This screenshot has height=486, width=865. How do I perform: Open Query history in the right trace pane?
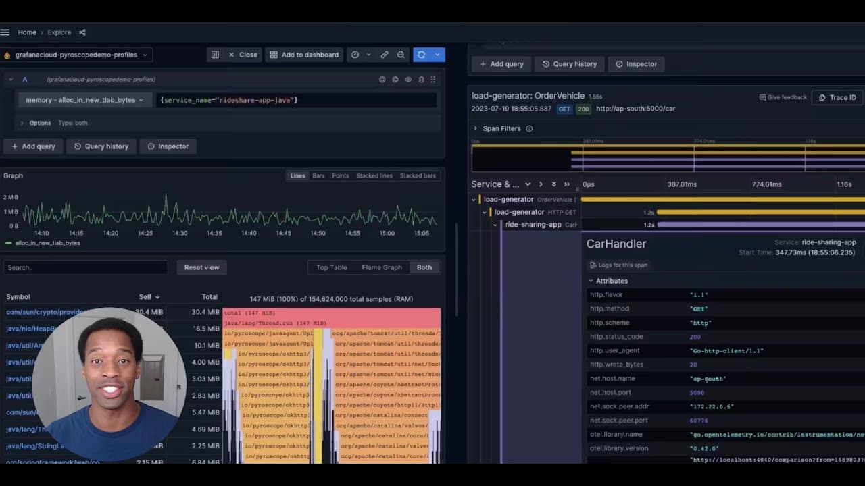pyautogui.click(x=570, y=64)
